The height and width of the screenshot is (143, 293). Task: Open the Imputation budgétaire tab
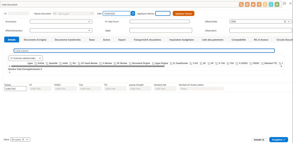pos(181,40)
